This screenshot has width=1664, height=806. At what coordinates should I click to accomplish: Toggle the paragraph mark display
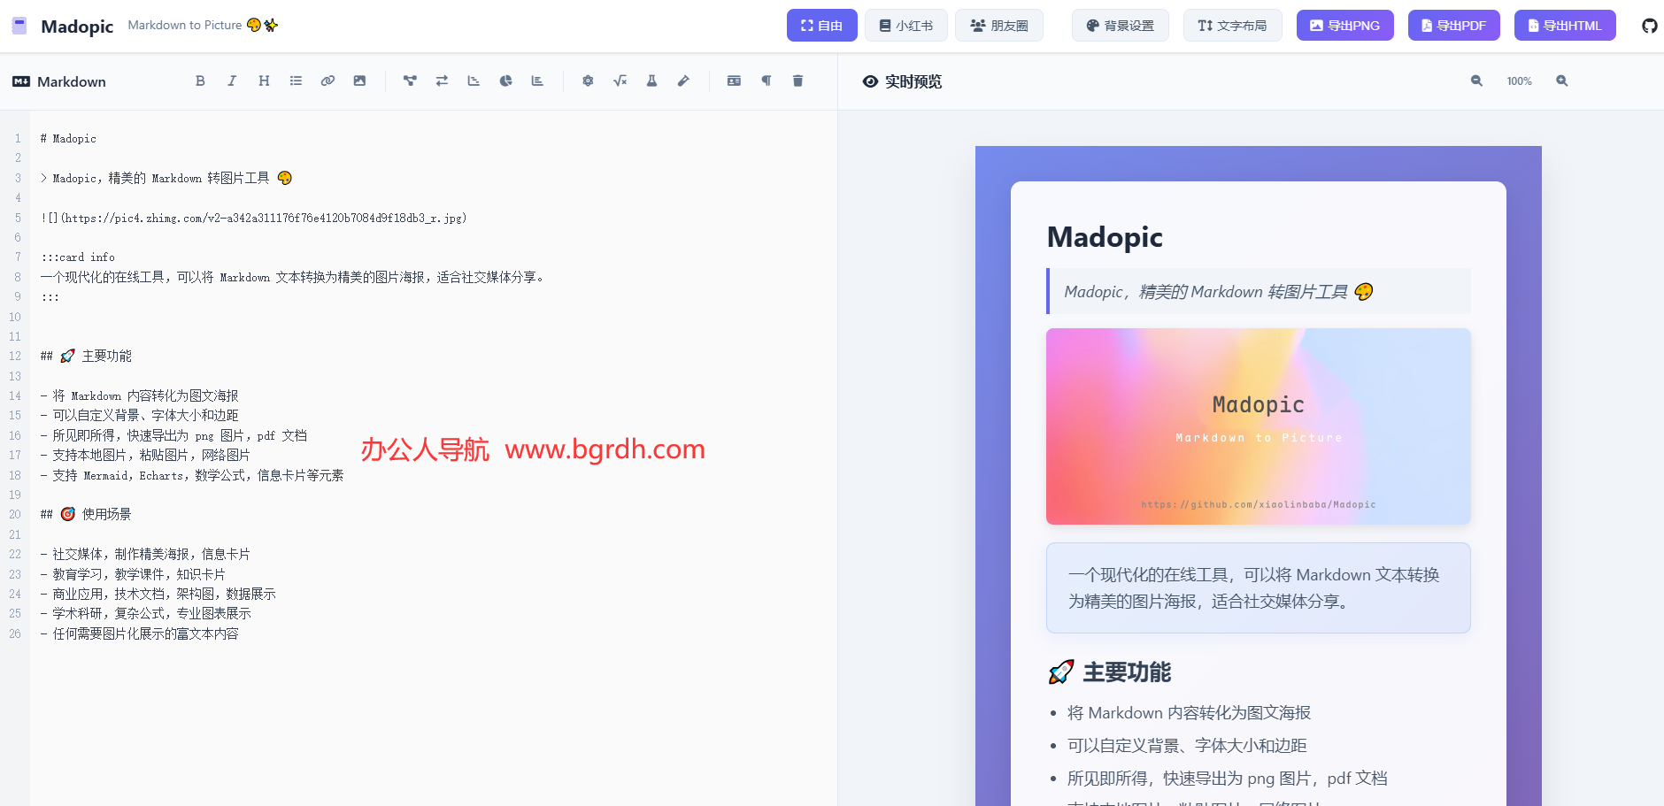pyautogui.click(x=766, y=81)
